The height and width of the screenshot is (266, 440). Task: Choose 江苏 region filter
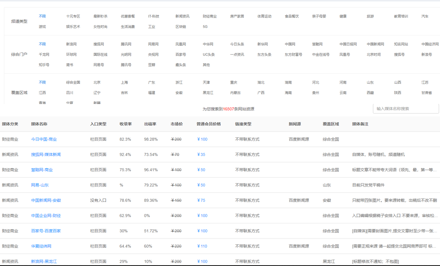(x=425, y=82)
